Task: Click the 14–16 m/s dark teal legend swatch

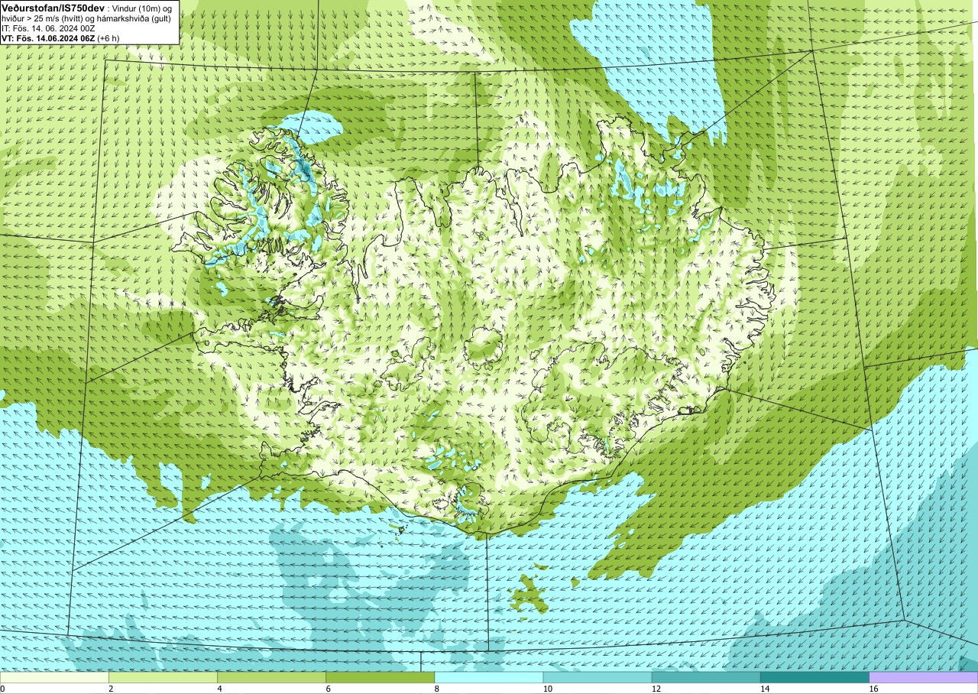Action: [814, 677]
